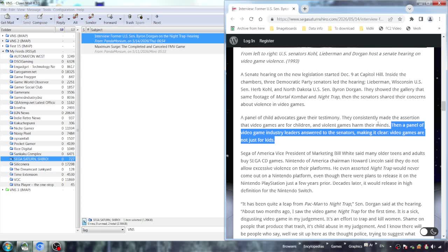This screenshot has width=448, height=252.
Task: Bookmark this page with star icon
Action: tap(400, 19)
